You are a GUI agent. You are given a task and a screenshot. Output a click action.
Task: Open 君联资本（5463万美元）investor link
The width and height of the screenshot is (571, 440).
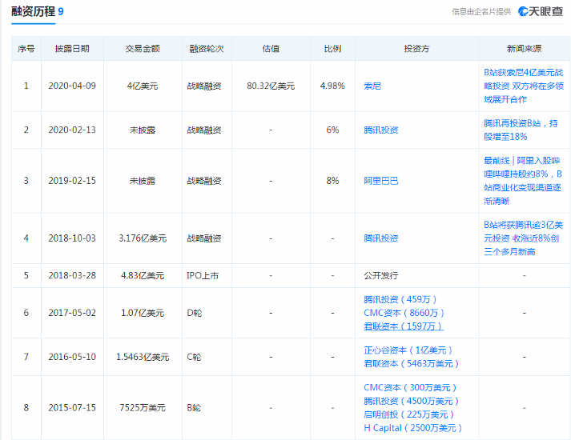pyautogui.click(x=411, y=364)
